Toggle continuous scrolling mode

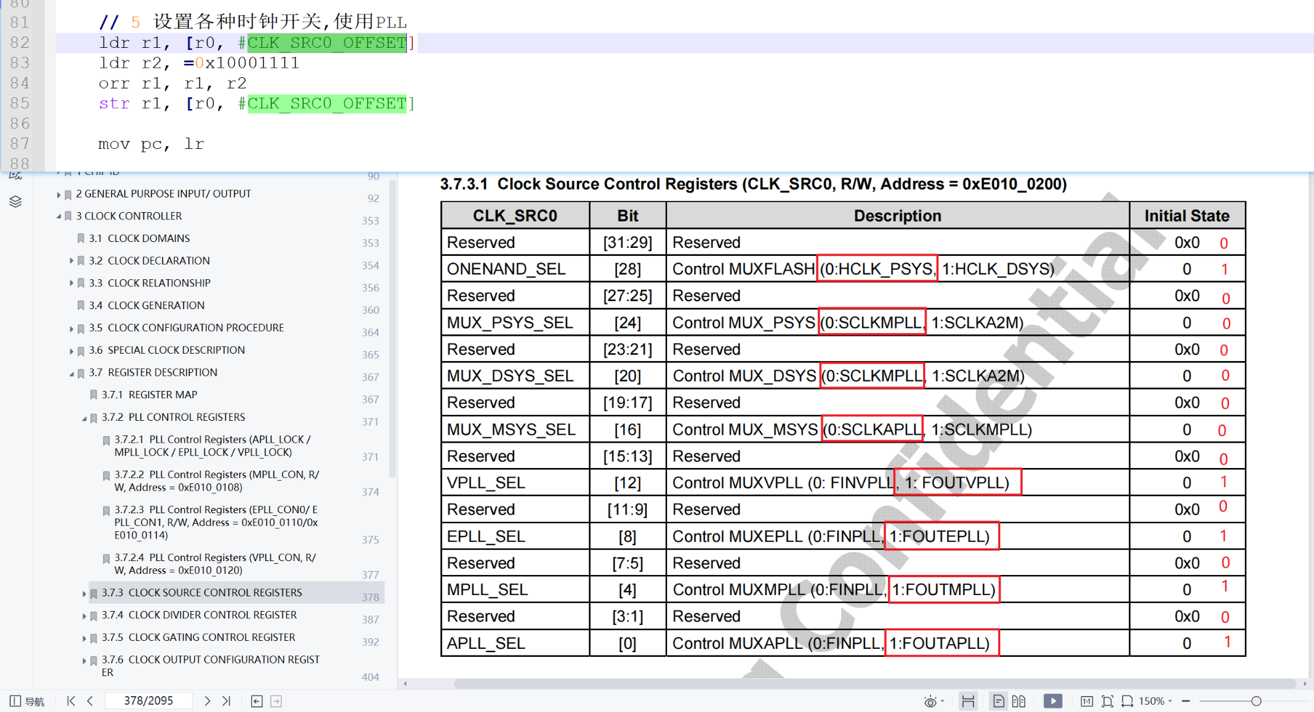coord(968,701)
